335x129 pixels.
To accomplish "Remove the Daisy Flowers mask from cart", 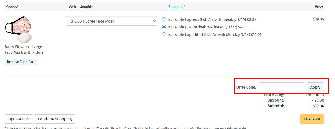I will point(21,62).
